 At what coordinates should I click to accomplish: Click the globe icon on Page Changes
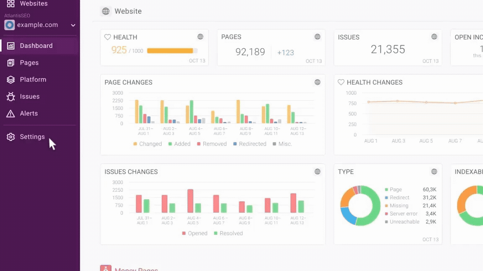317,82
